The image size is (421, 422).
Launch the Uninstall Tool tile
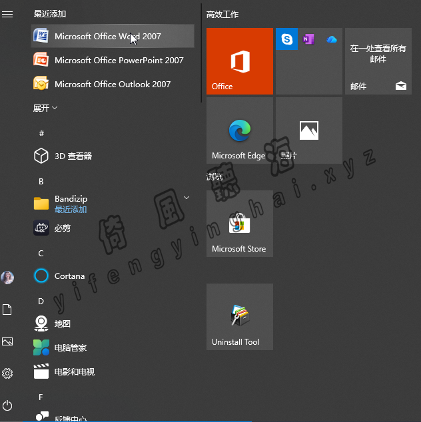tap(240, 317)
